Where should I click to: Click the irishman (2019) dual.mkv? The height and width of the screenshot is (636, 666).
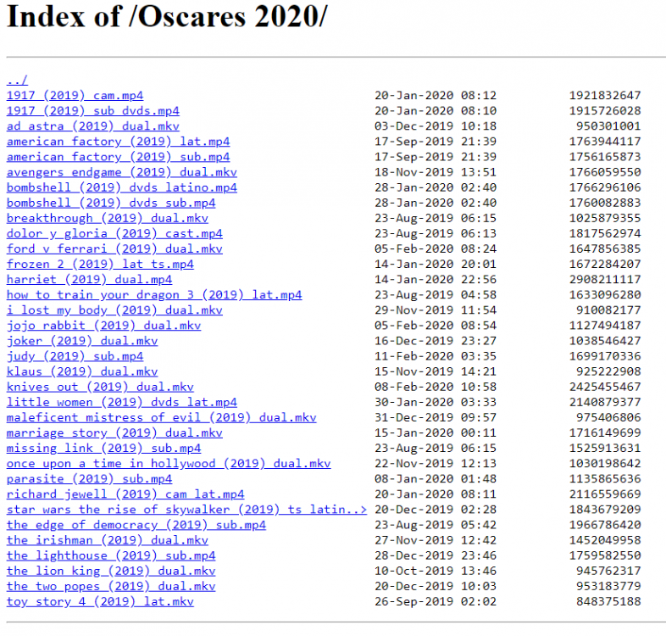point(107,540)
